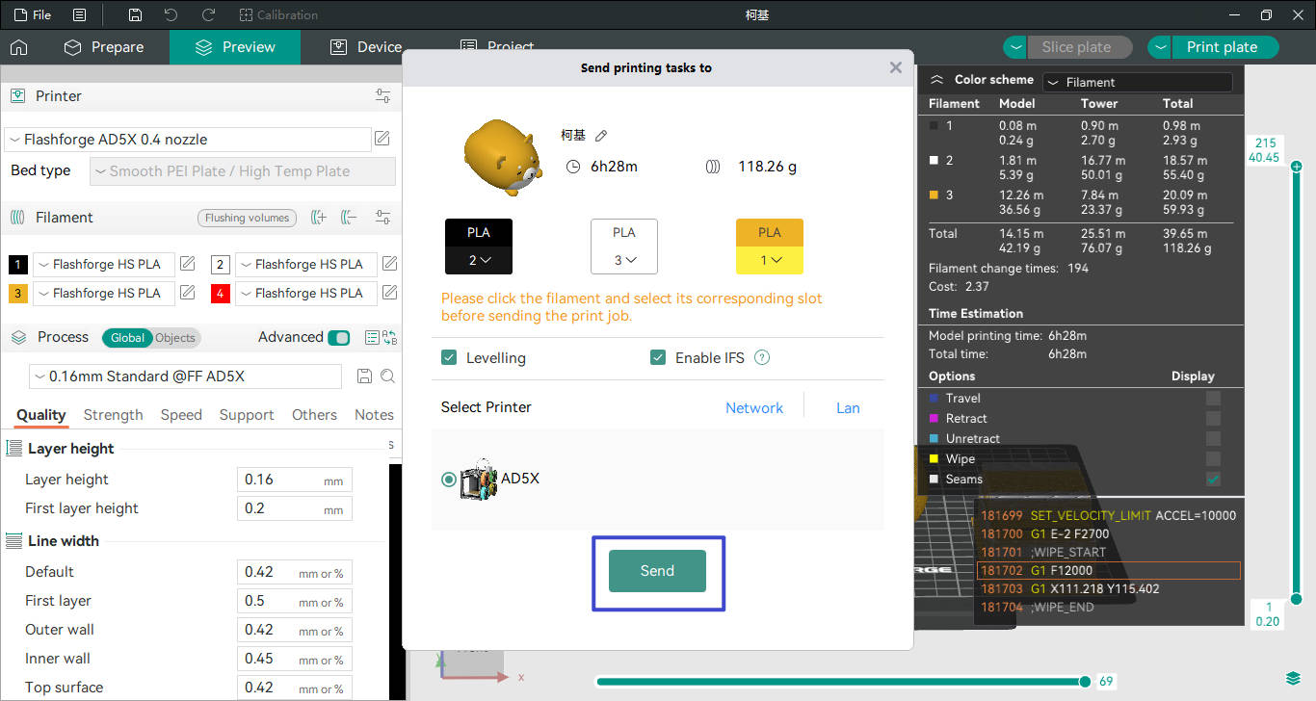Save the process preset
The image size is (1316, 701).
365,376
